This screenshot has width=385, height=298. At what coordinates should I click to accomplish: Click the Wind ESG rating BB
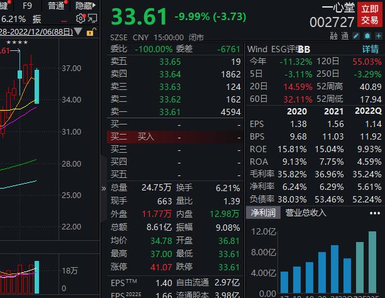(x=304, y=49)
